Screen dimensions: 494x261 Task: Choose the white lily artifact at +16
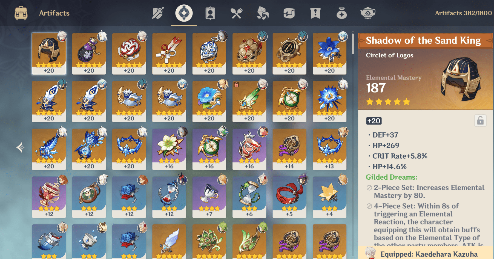[x=169, y=149]
